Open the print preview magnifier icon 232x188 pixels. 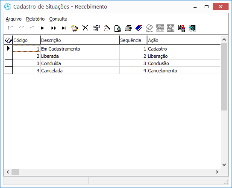117,28
